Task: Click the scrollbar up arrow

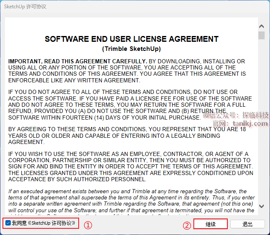Action: coord(261,26)
